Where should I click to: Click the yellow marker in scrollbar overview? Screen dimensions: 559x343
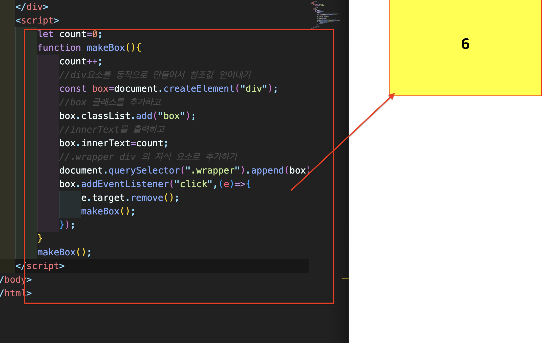345,278
